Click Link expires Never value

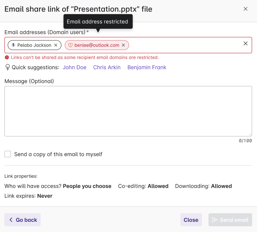tap(45, 196)
